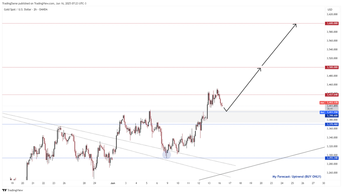Select the red 3,500.000 price level label
343x194 pixels.
tap(332, 67)
